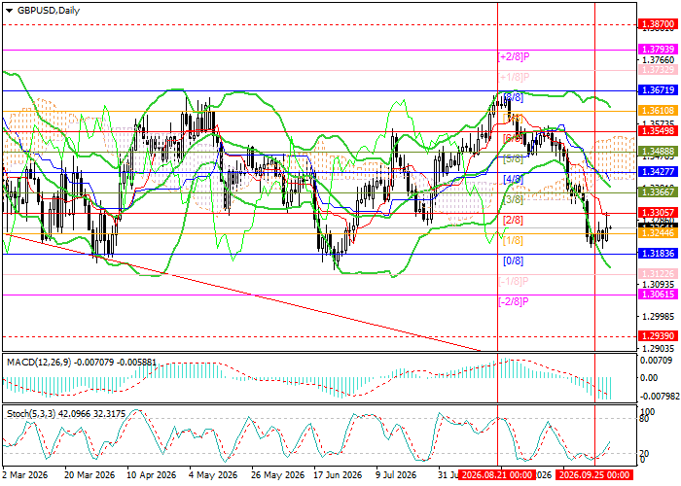Select the 1.36108 orange price label

pyautogui.click(x=658, y=111)
